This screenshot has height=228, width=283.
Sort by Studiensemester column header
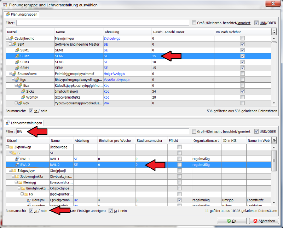coord(151,141)
